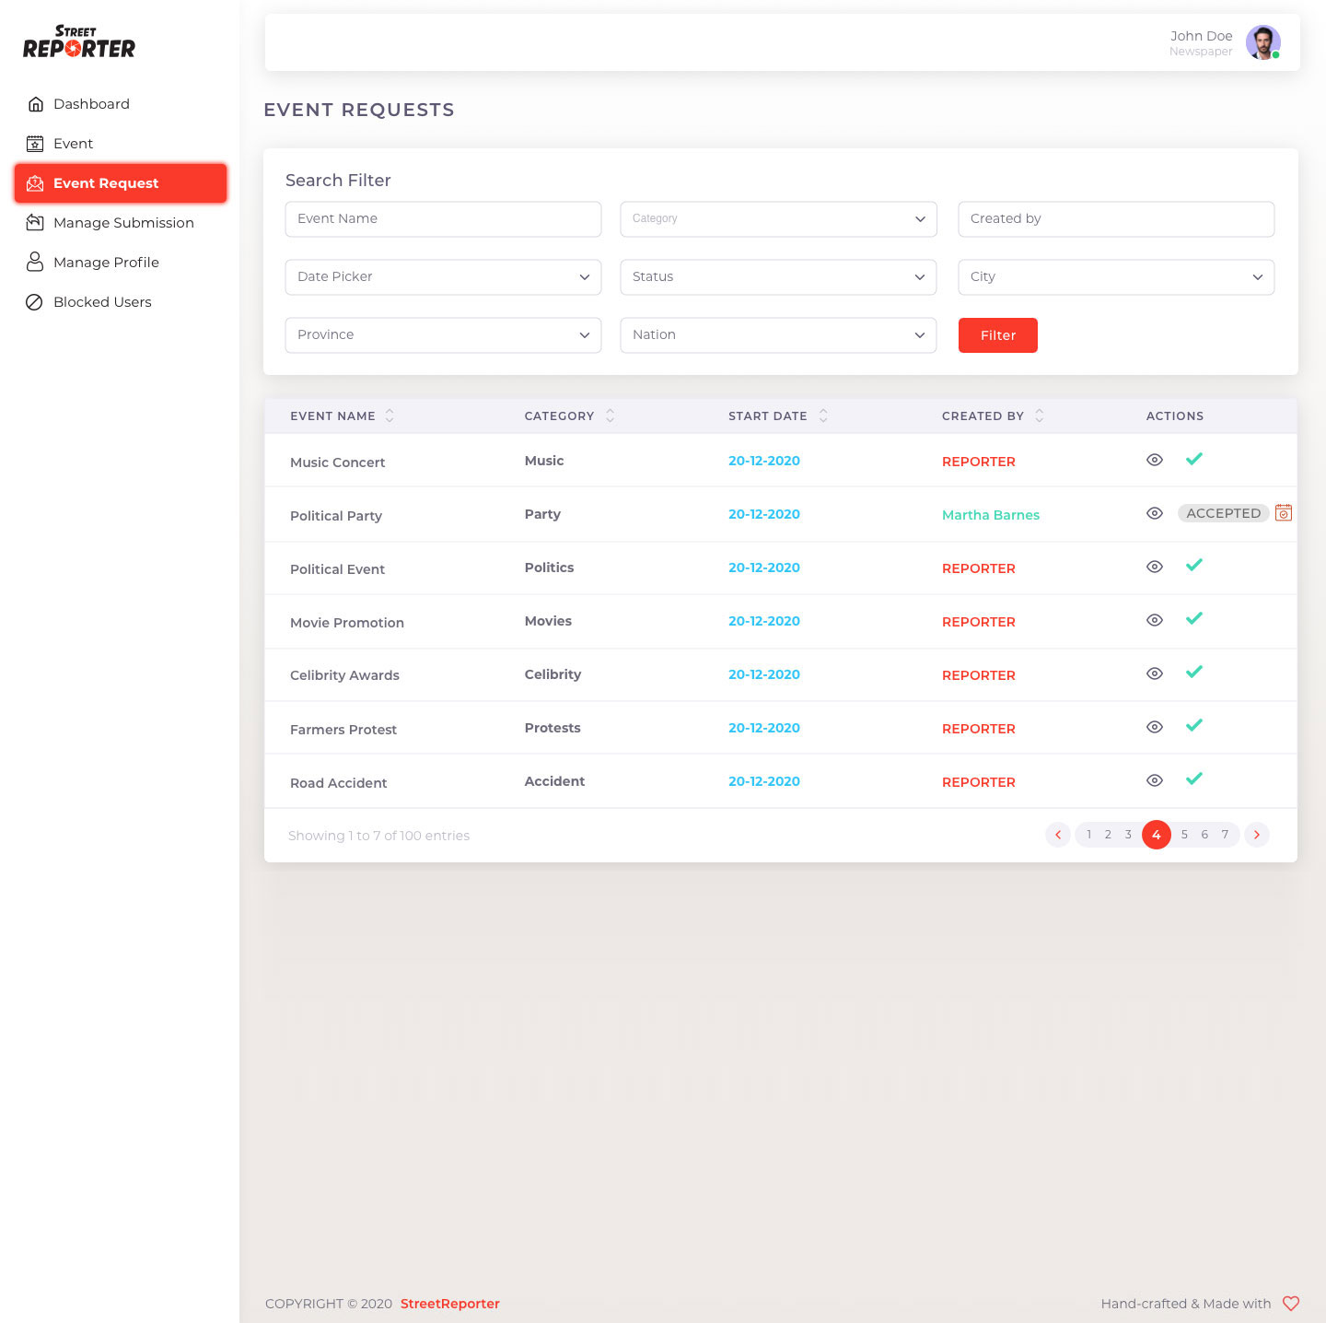Select current page 4 button
The width and height of the screenshot is (1326, 1323).
(x=1157, y=835)
